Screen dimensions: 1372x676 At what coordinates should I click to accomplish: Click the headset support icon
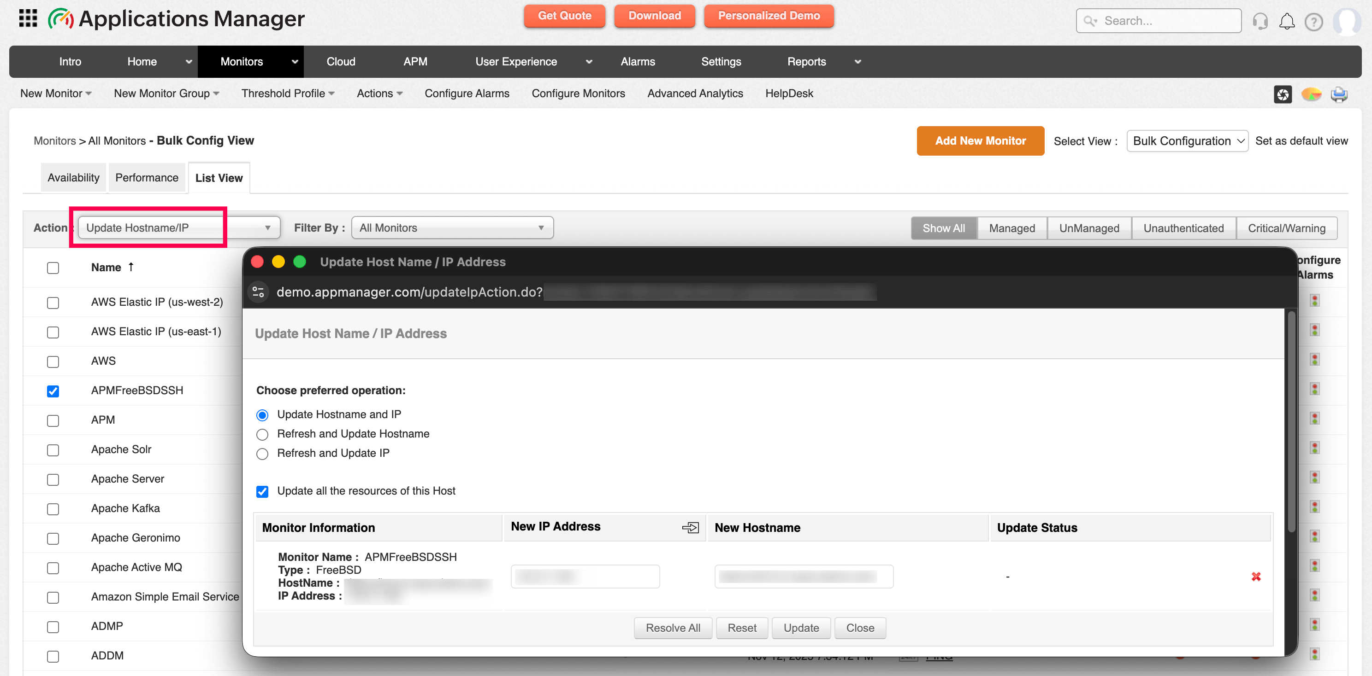pyautogui.click(x=1260, y=21)
